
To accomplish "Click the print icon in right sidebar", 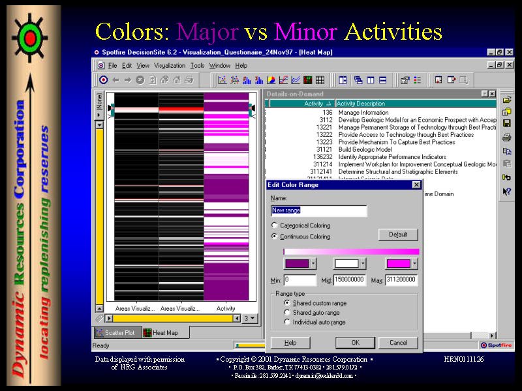I will tap(506, 138).
